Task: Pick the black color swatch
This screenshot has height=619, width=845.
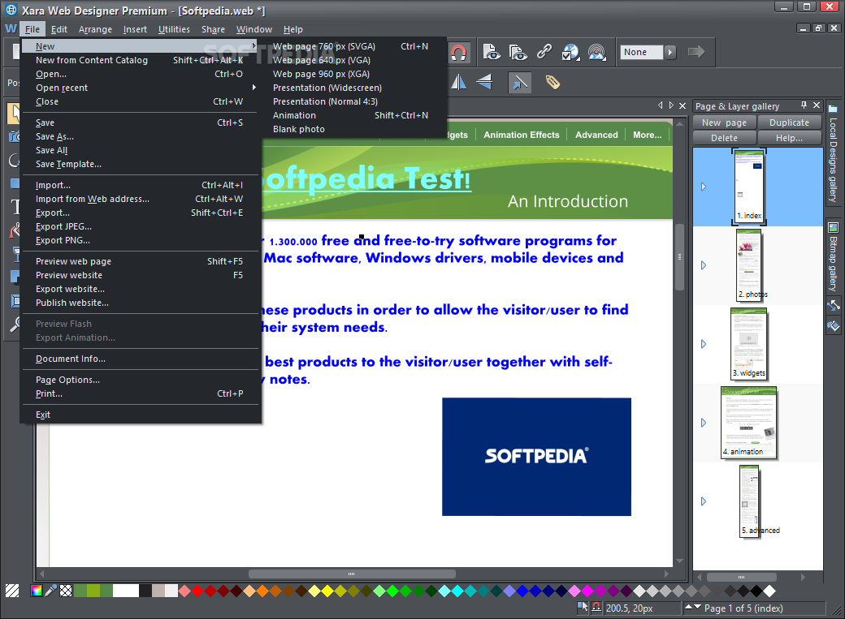Action: coord(756,591)
